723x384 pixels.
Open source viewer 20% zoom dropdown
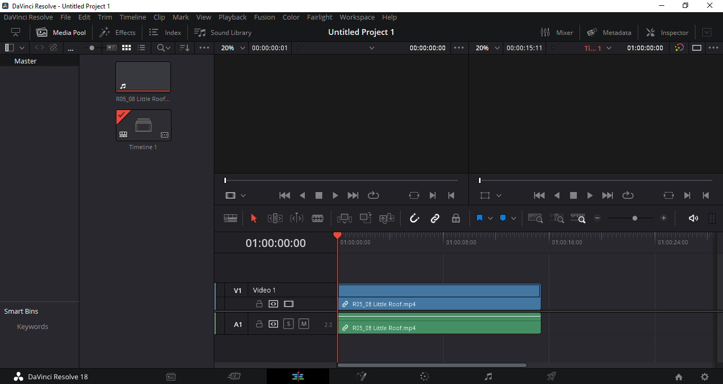pos(233,48)
